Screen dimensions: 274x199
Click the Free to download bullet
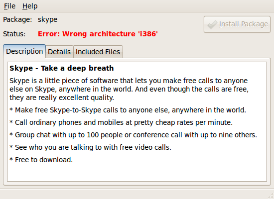41,160
